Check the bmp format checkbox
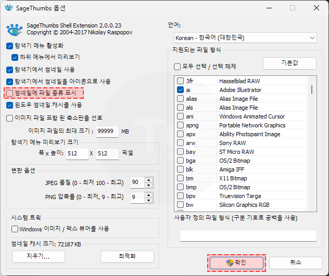329x276 pixels. [180, 187]
